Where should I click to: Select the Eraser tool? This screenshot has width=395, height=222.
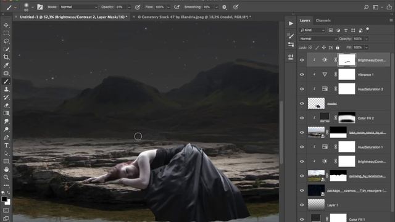tap(6, 105)
